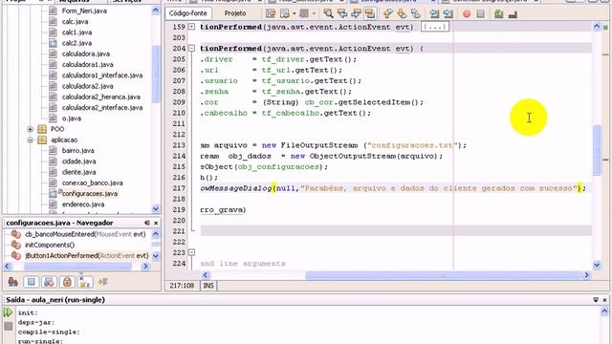Open configuracoes.java in project tree
612x344 pixels.
pyautogui.click(x=90, y=193)
